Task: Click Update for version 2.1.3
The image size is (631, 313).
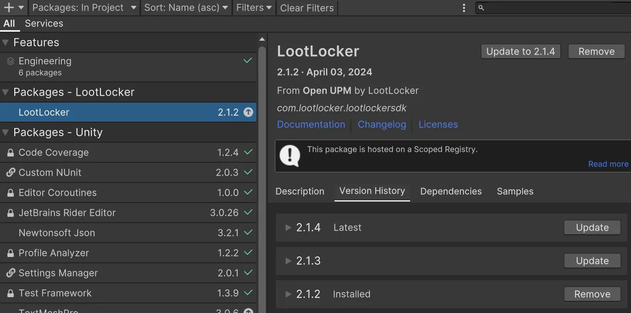Action: 592,261
